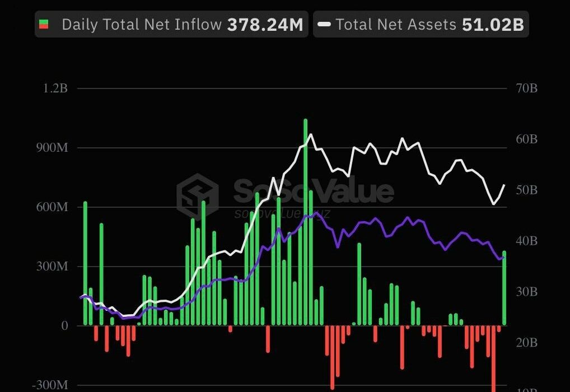Viewport: 570px width, 392px height.
Task: Click the 60B right axis label
Action: (526, 139)
